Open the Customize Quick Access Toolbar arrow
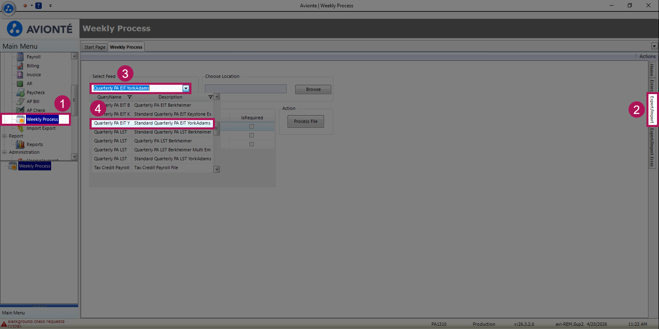 [x=50, y=6]
